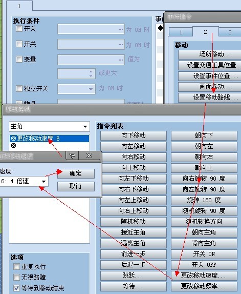Image resolution: width=241 pixels, height=294 pixels.
Task: Open second switch selector ellipsis field
Action: [91, 45]
